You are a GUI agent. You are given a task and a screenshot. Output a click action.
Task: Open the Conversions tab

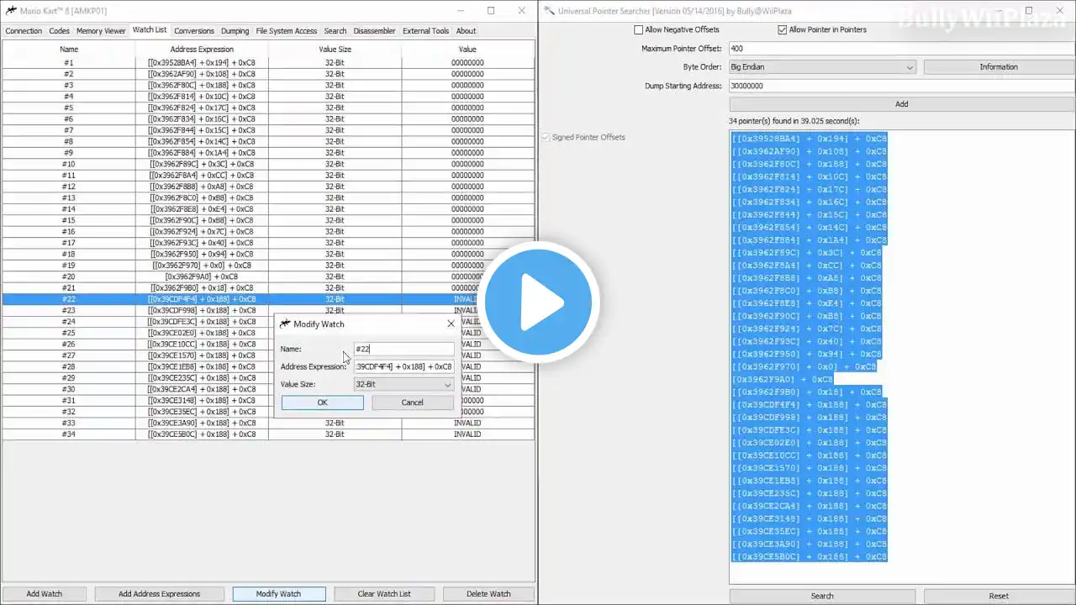pyautogui.click(x=194, y=31)
